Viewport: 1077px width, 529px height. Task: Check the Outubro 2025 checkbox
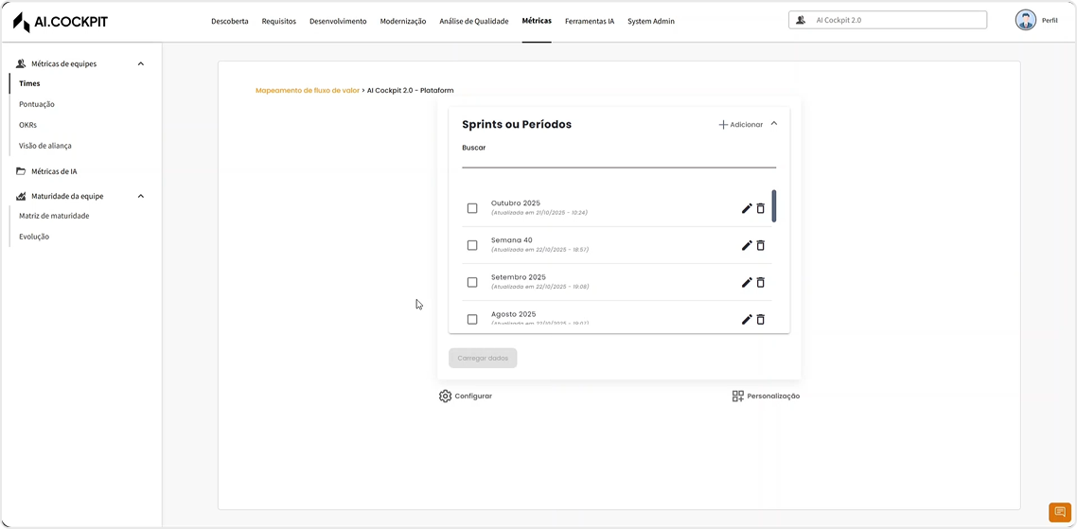(x=472, y=208)
